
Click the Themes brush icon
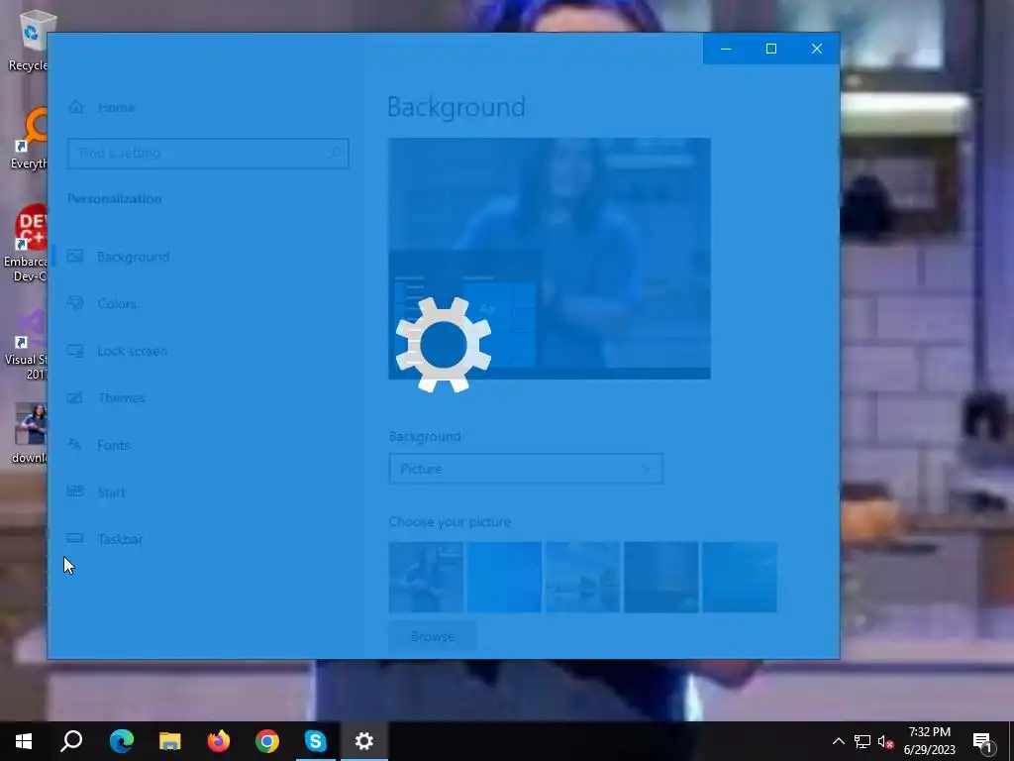[75, 397]
